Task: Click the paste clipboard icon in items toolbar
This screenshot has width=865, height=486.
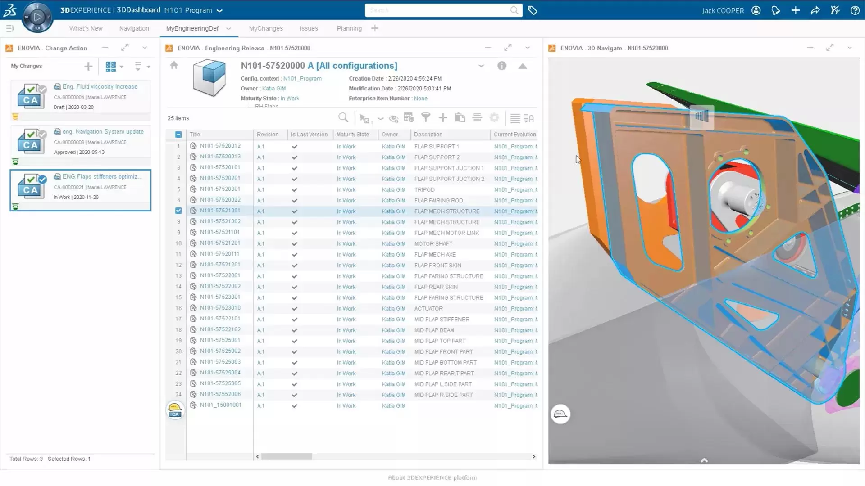Action: (460, 118)
